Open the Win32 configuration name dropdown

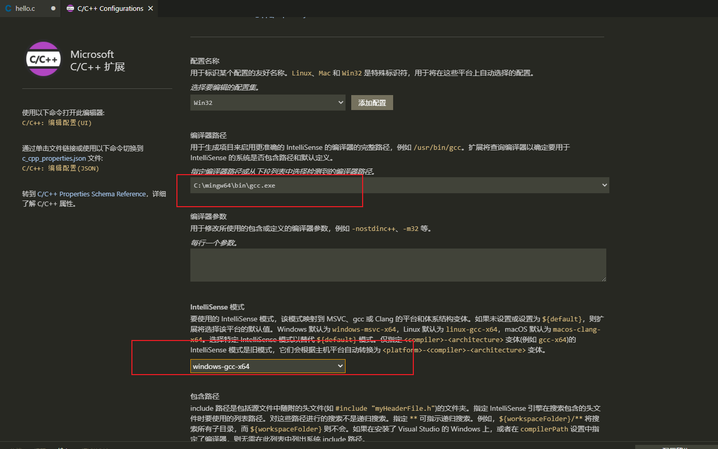(267, 102)
